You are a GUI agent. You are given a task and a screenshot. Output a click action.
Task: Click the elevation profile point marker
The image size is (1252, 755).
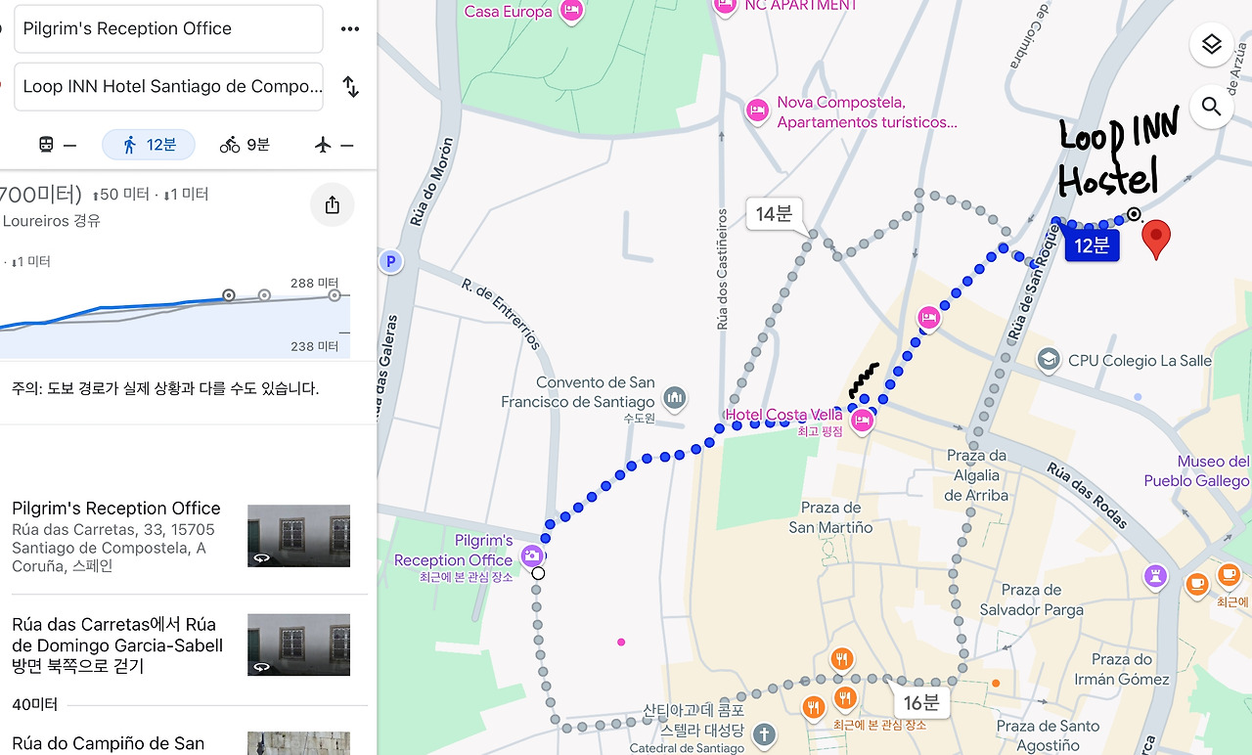pos(228,294)
